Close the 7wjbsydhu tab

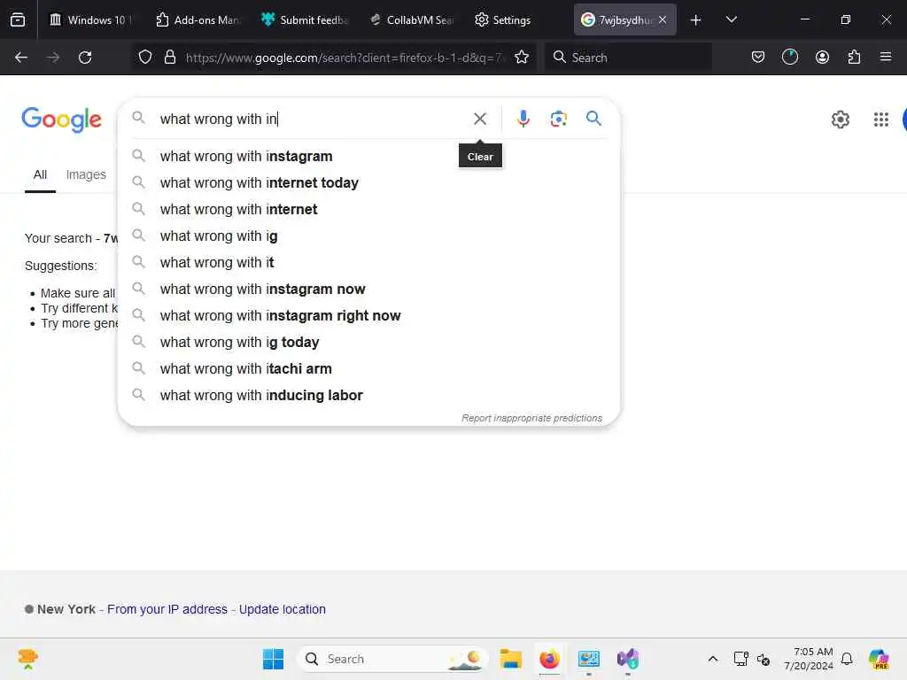663,19
